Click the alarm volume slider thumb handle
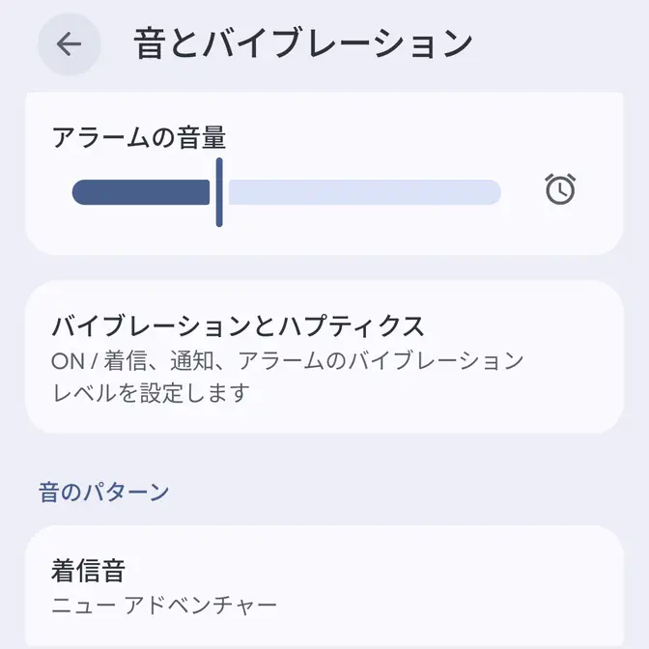The height and width of the screenshot is (649, 649). point(219,192)
